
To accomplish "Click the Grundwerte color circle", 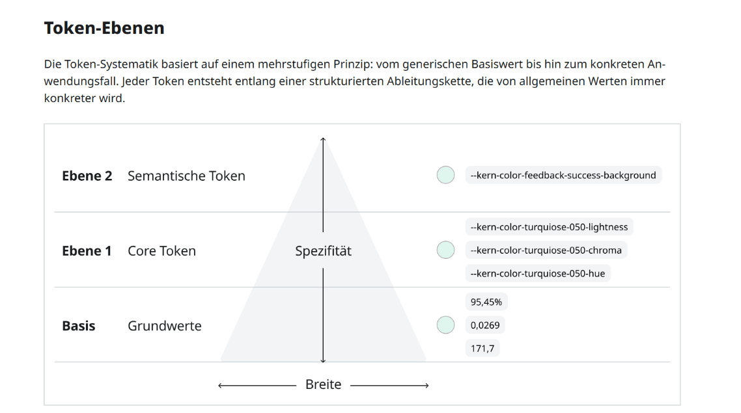I will pyautogui.click(x=445, y=325).
